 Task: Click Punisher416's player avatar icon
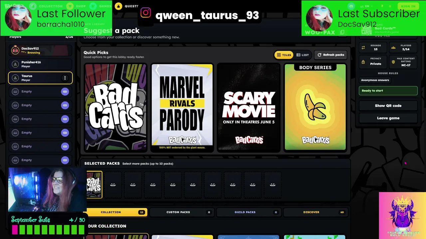point(15,64)
